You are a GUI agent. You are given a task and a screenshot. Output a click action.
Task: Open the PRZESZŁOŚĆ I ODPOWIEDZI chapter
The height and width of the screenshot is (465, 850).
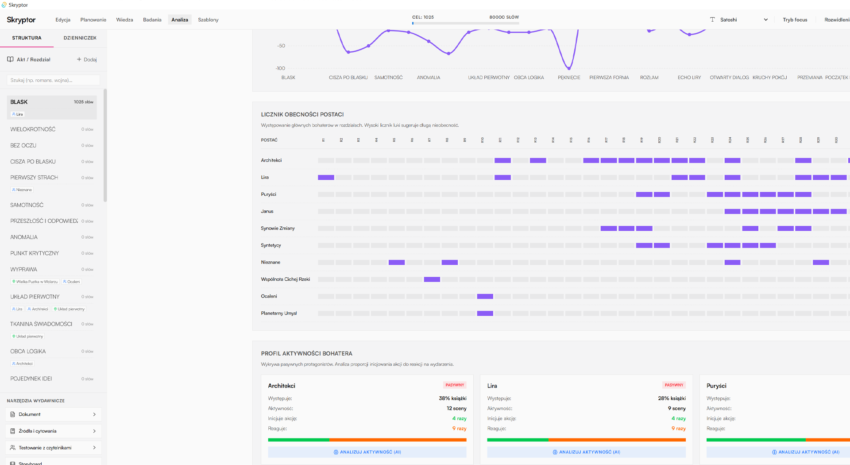coord(52,221)
